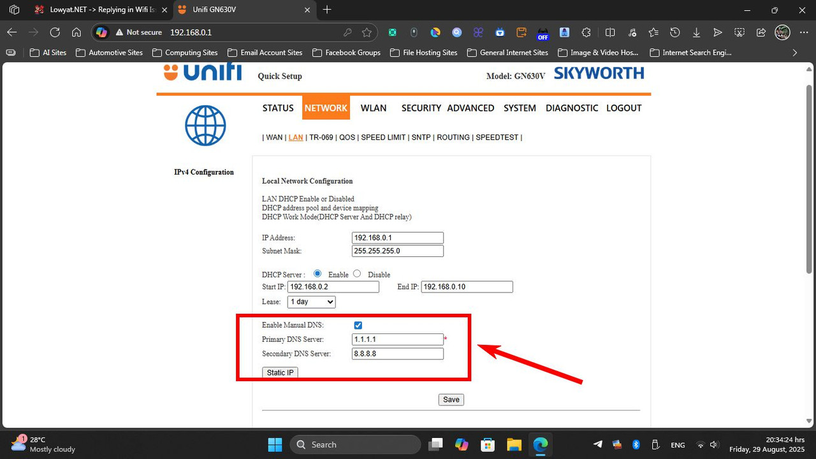
Task: Click browser profile avatar
Action: tap(782, 32)
